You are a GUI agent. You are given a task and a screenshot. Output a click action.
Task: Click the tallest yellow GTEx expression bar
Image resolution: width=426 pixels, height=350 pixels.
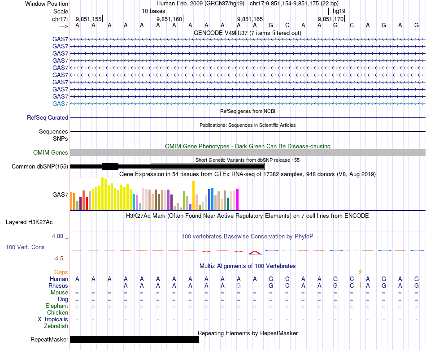[102, 194]
